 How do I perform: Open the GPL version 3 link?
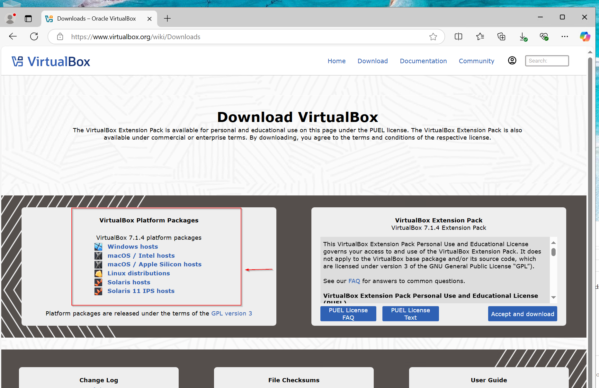coord(231,314)
